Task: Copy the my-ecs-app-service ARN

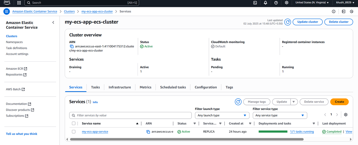Action: click(x=148, y=132)
